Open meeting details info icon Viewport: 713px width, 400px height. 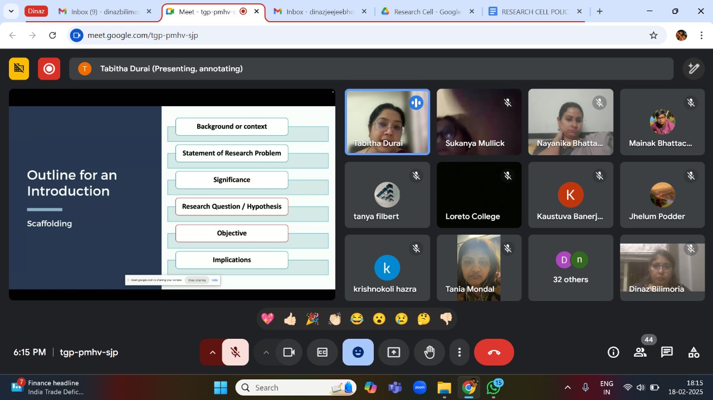point(613,352)
